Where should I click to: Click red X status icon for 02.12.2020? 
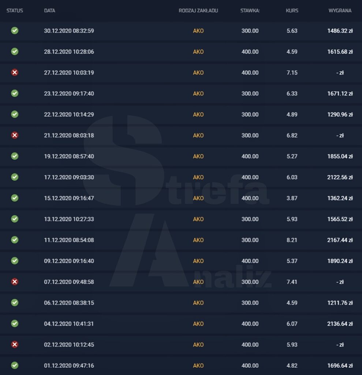tap(15, 344)
